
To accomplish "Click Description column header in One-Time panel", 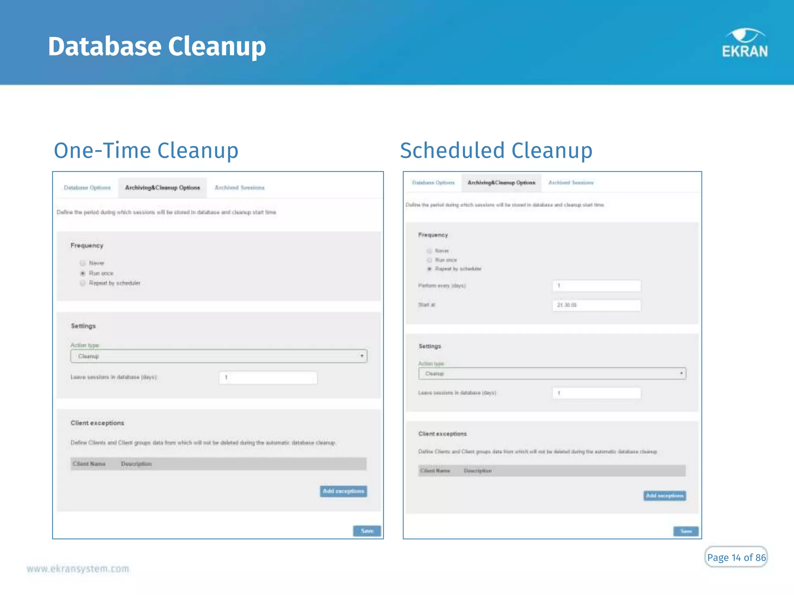I will click(x=136, y=464).
